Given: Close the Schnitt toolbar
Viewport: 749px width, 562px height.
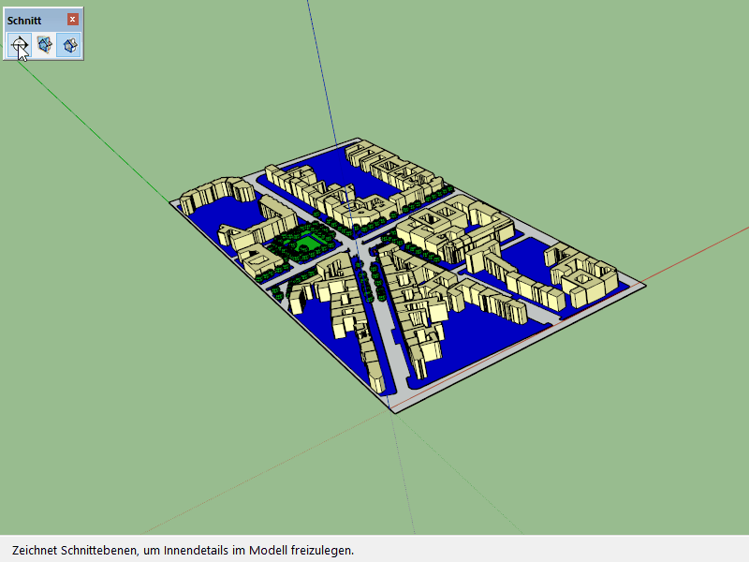Looking at the screenshot, I should tap(73, 20).
